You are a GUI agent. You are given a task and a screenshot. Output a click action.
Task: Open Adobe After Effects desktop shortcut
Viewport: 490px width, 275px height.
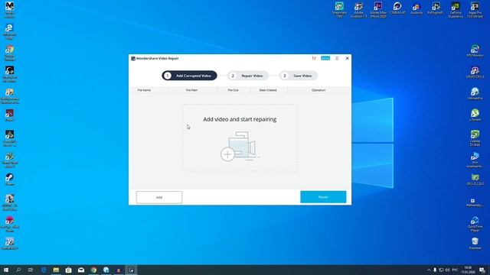[378, 9]
